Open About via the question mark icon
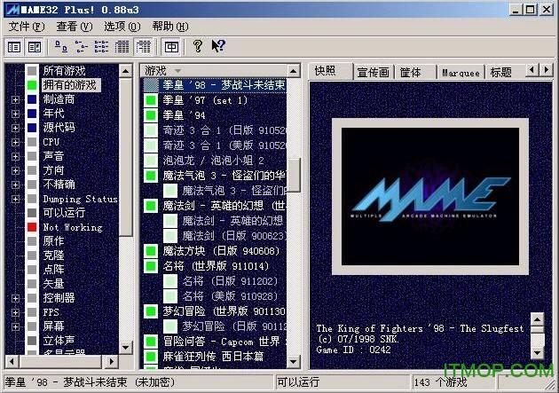559x393 pixels. point(198,46)
